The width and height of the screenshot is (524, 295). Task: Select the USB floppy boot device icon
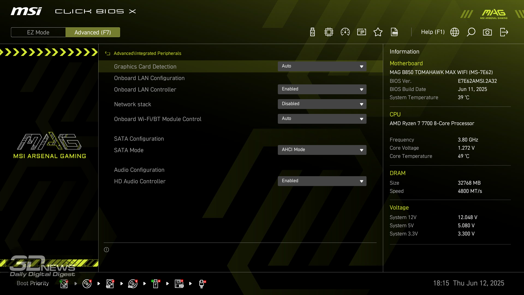tap(179, 284)
